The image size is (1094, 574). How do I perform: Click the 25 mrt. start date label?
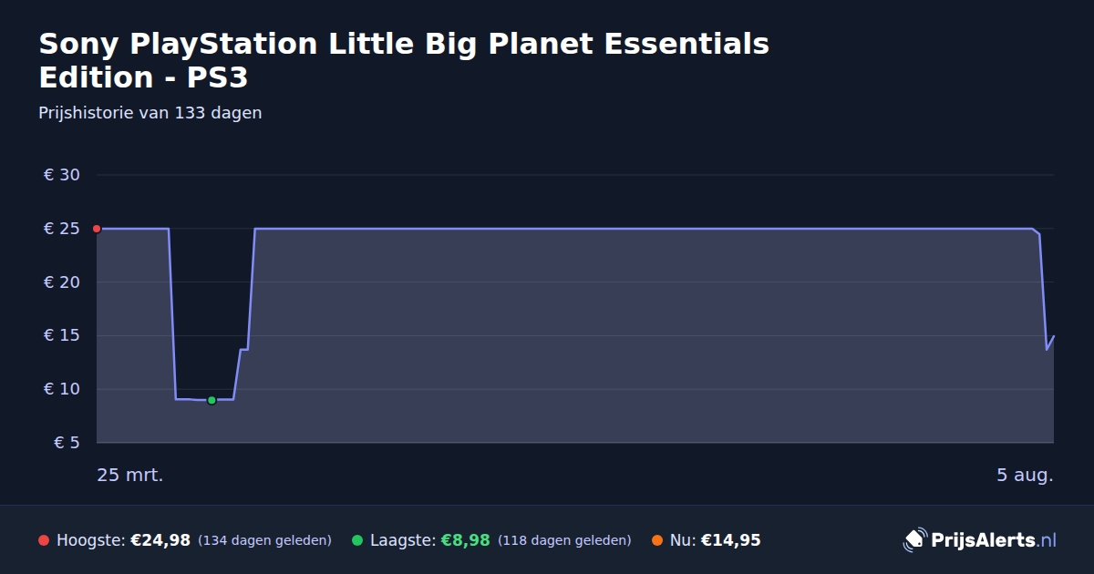coord(130,475)
